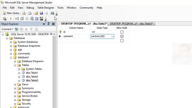The width and height of the screenshot is (192, 108).
Task: Select the Service Broker folder
Action: coord(30,96)
